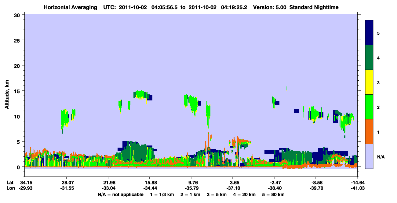
Task: Click the bright green colorbar segment labeled 2
Action: pyautogui.click(x=369, y=107)
